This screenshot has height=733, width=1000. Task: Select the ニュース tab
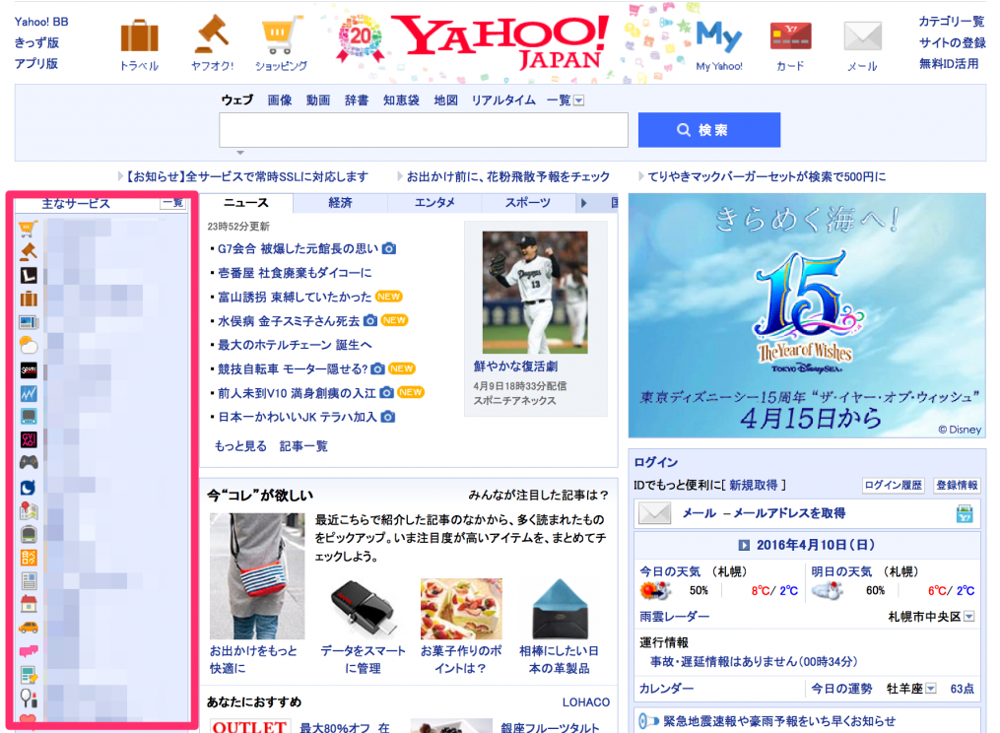click(x=246, y=203)
